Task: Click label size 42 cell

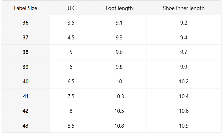Action: [26, 111]
